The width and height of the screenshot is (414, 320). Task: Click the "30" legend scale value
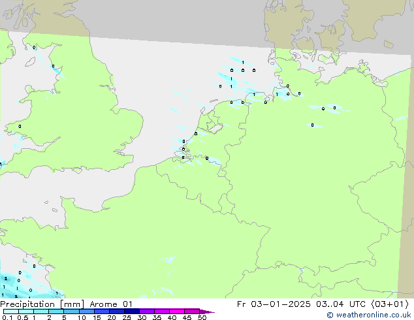coord(142,317)
